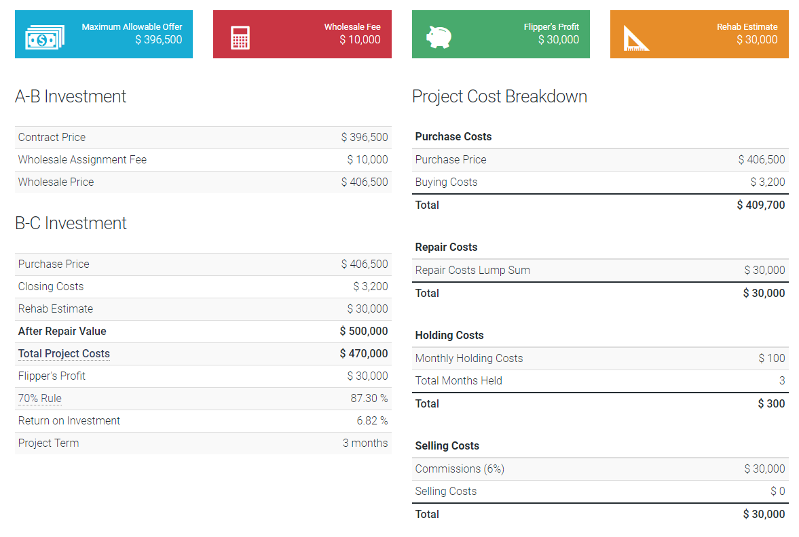Select the Commissions (6%) row label
Screen dimensions: 799x537
tap(460, 469)
